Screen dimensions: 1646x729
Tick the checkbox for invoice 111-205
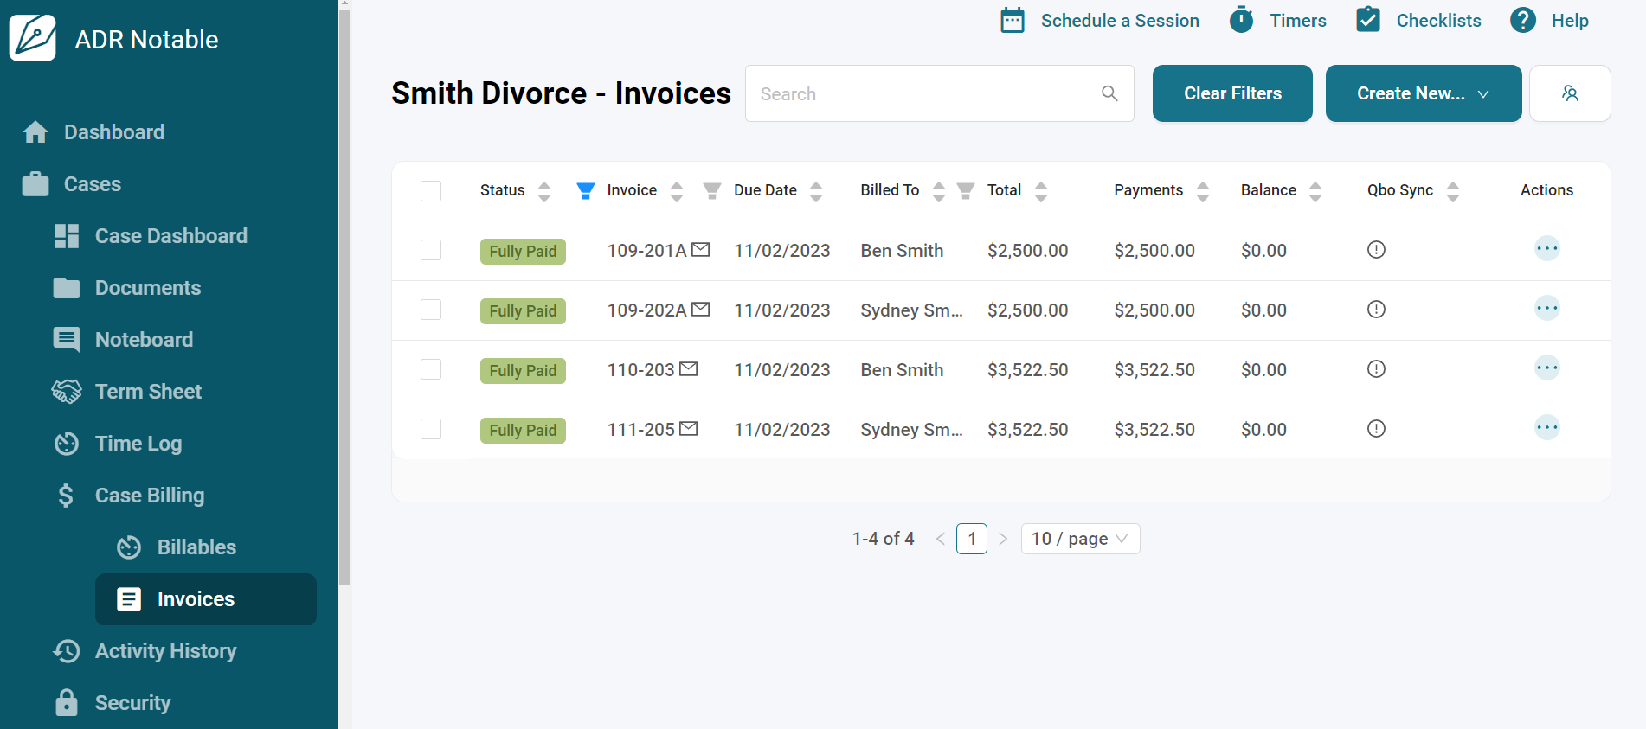(431, 429)
